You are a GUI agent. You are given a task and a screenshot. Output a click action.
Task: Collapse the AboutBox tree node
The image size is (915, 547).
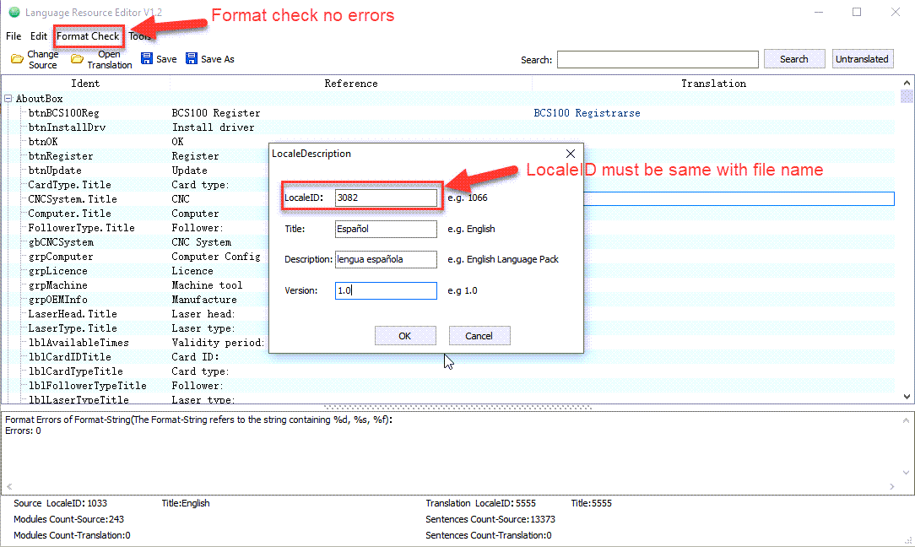[8, 99]
